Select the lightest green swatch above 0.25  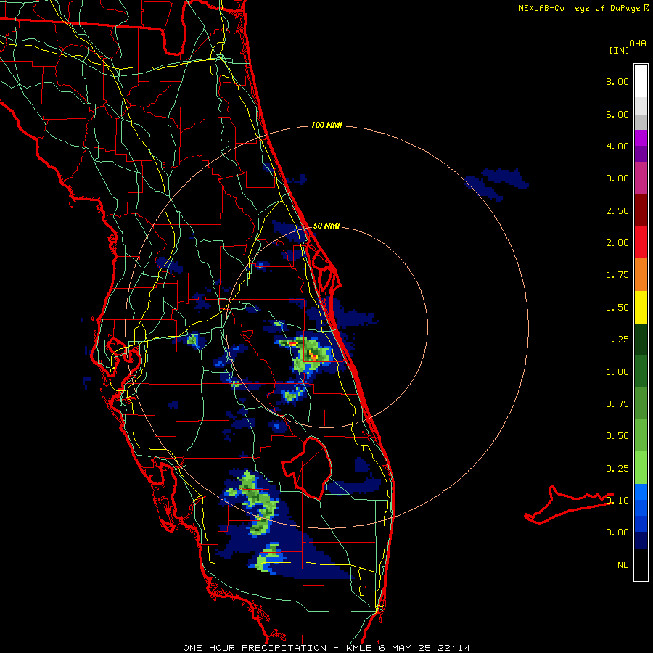pyautogui.click(x=641, y=468)
